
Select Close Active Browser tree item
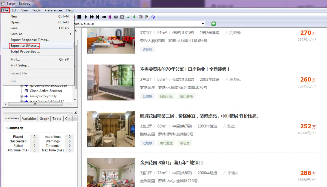[46, 91]
